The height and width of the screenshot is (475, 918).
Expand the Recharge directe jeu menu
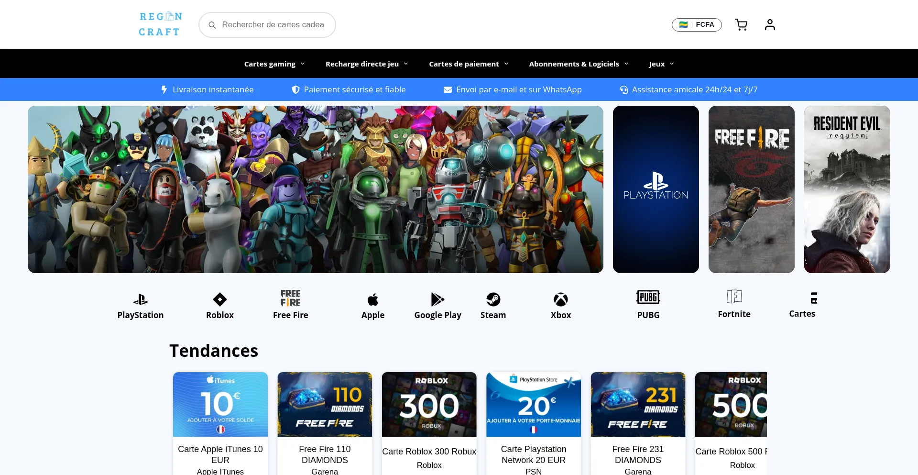coord(367,64)
